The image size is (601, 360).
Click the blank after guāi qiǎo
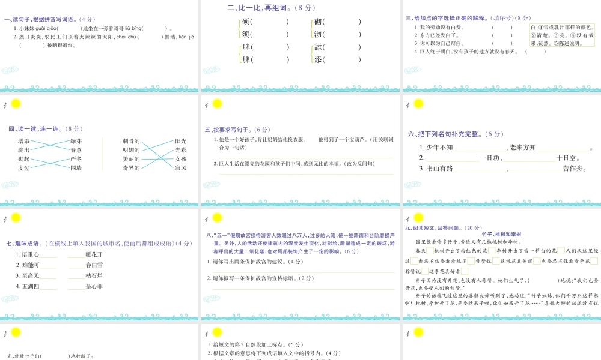click(x=70, y=27)
